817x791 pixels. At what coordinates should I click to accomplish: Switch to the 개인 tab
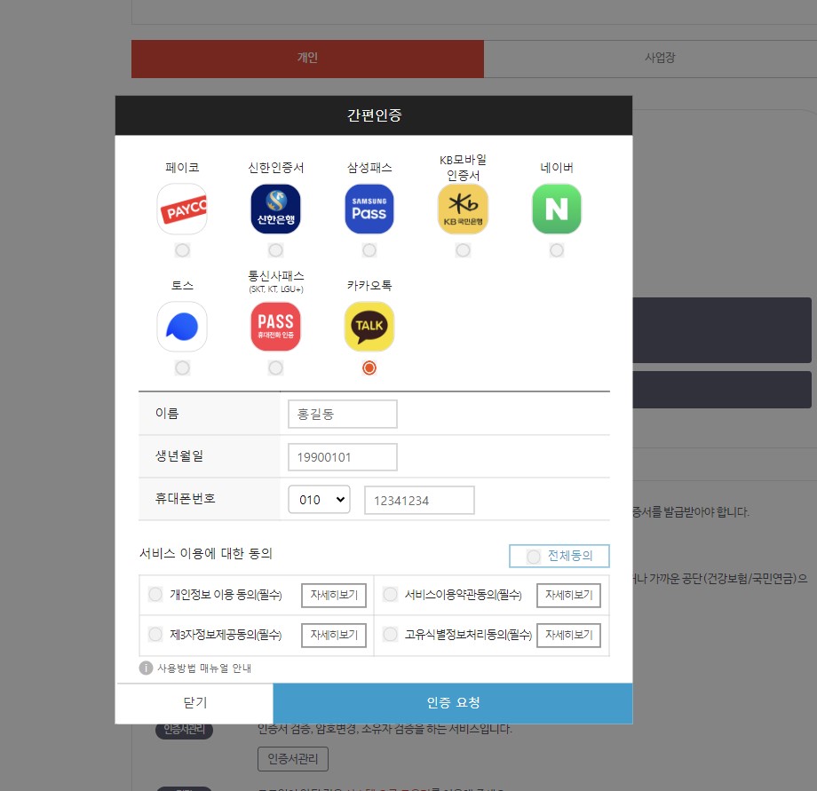307,59
